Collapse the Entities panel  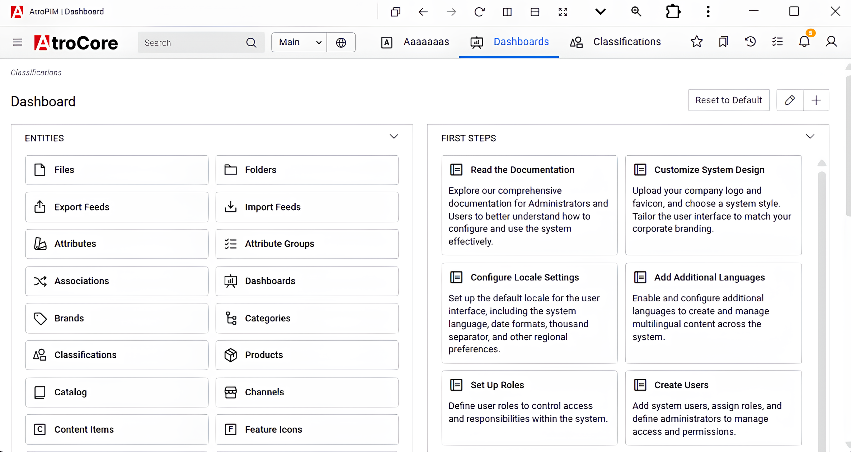pos(394,136)
